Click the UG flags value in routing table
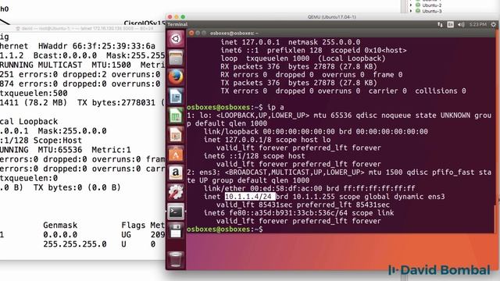Image resolution: width=500 pixels, height=281 pixels. (x=126, y=235)
